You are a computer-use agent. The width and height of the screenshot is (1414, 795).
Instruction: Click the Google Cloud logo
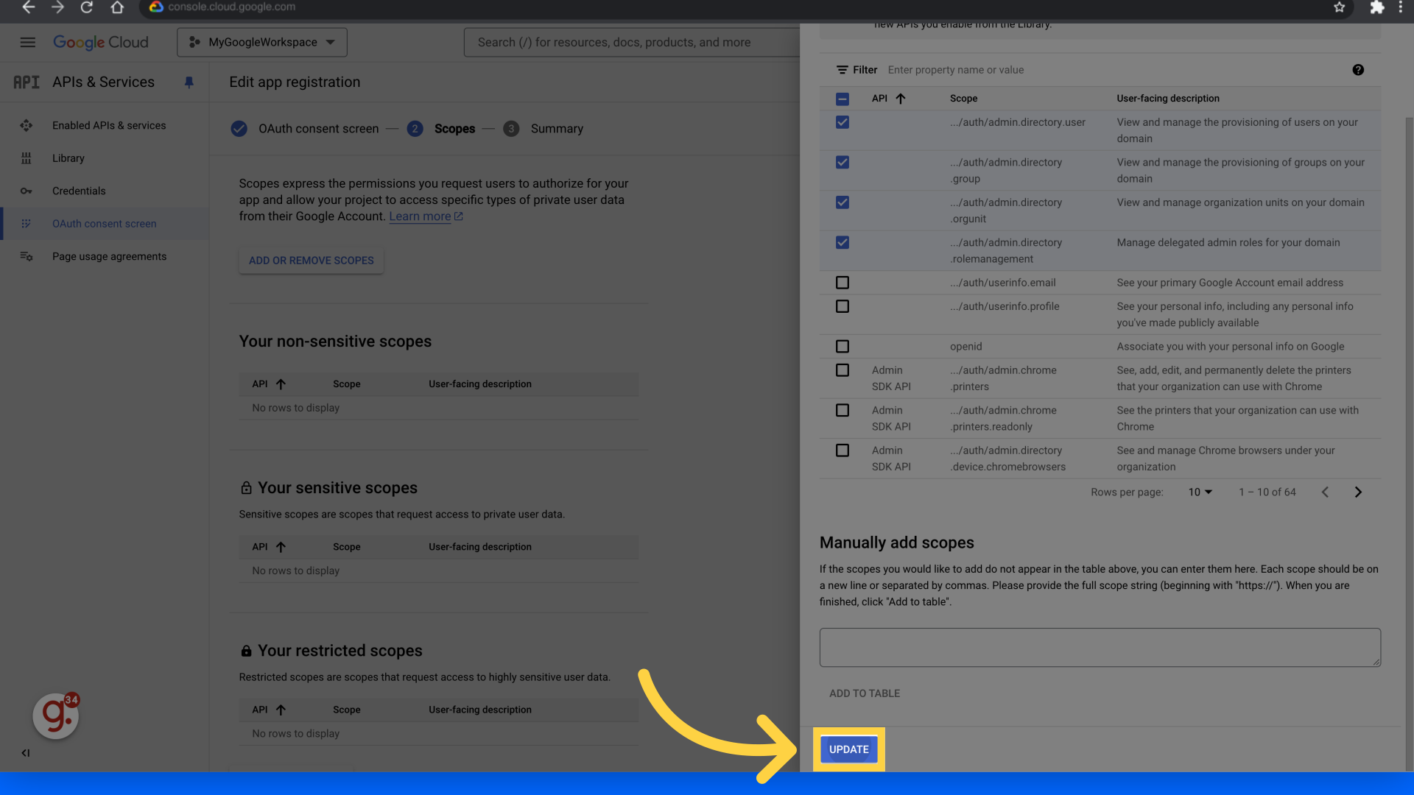click(x=101, y=42)
